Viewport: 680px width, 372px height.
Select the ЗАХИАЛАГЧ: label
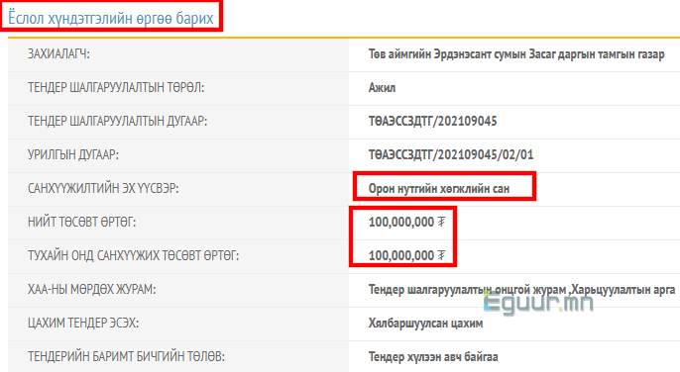click(x=58, y=54)
